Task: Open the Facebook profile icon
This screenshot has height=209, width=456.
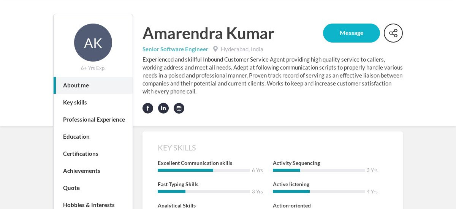Action: point(148,108)
